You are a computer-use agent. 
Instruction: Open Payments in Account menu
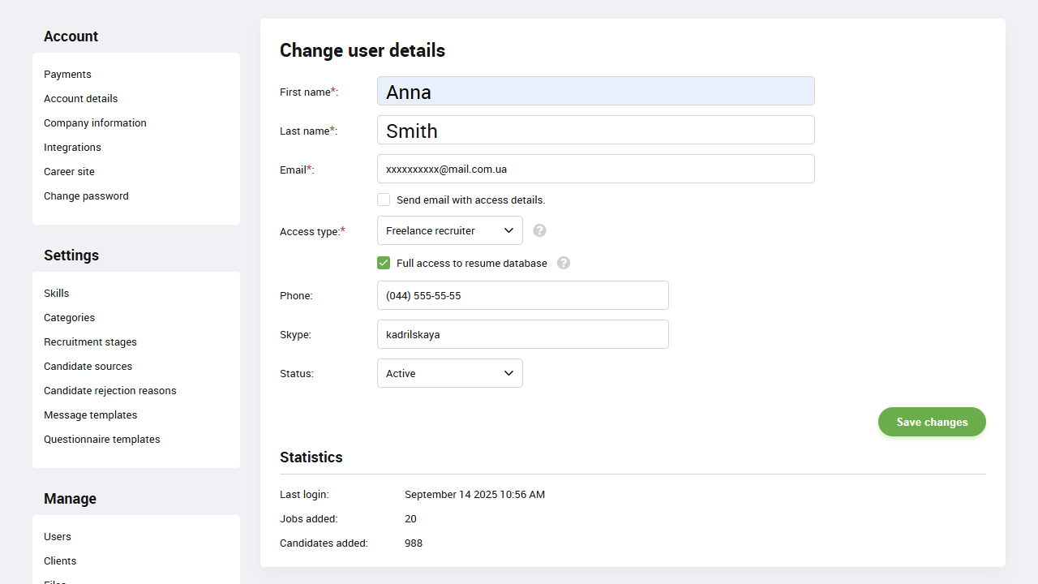(67, 74)
